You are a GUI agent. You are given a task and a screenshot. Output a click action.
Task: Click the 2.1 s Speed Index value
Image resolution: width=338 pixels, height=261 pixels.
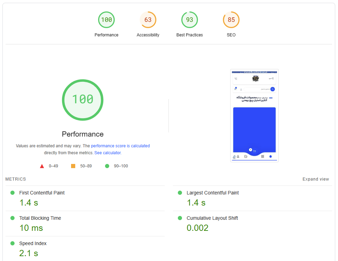[x=29, y=253]
